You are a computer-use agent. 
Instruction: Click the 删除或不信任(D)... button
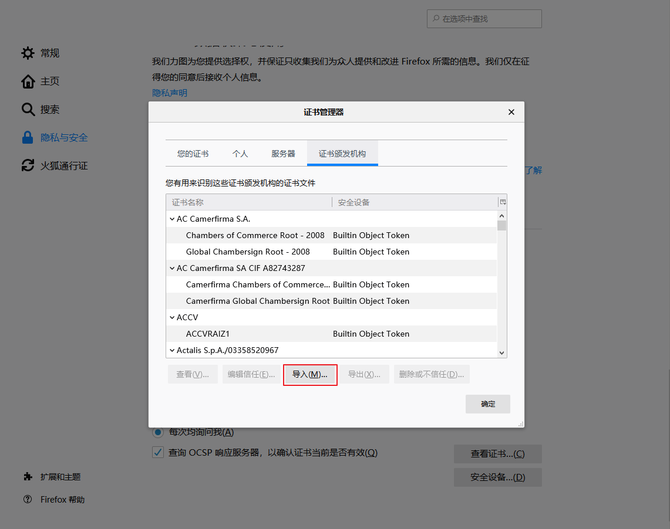click(x=432, y=375)
